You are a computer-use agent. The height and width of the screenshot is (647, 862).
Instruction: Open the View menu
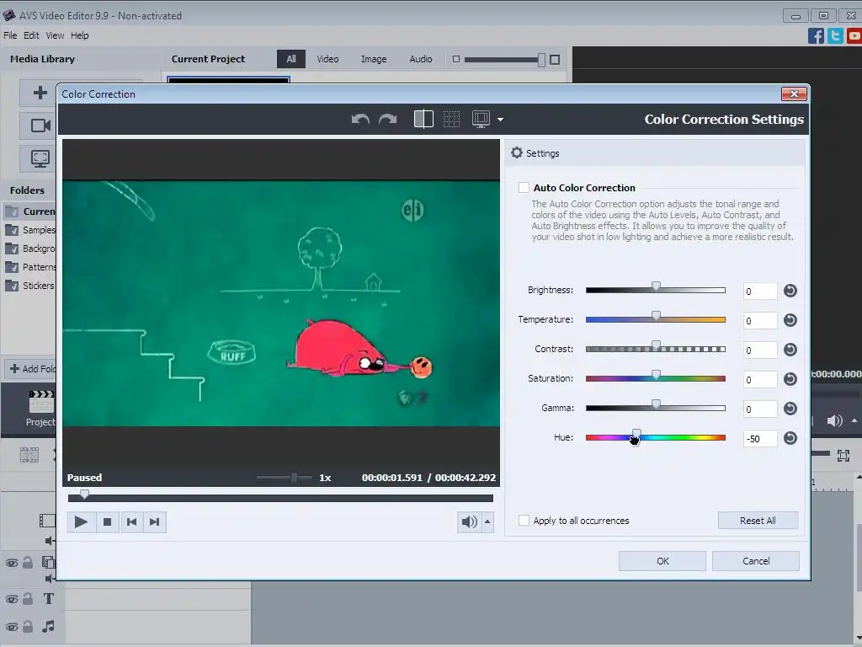pos(55,35)
